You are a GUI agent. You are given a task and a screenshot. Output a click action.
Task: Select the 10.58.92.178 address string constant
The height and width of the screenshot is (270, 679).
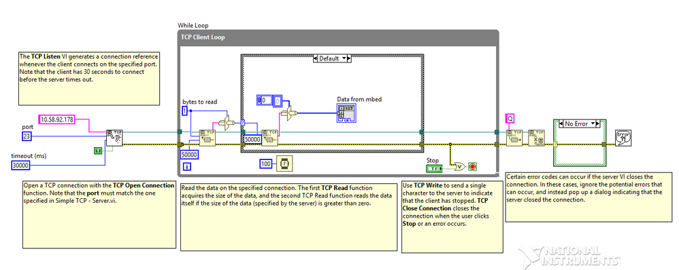(56, 119)
